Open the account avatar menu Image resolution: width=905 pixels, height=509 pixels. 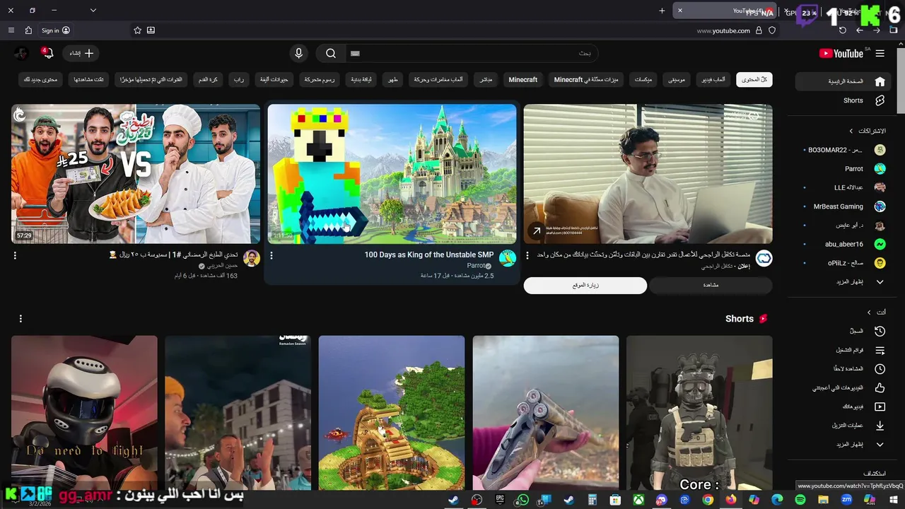click(x=21, y=53)
